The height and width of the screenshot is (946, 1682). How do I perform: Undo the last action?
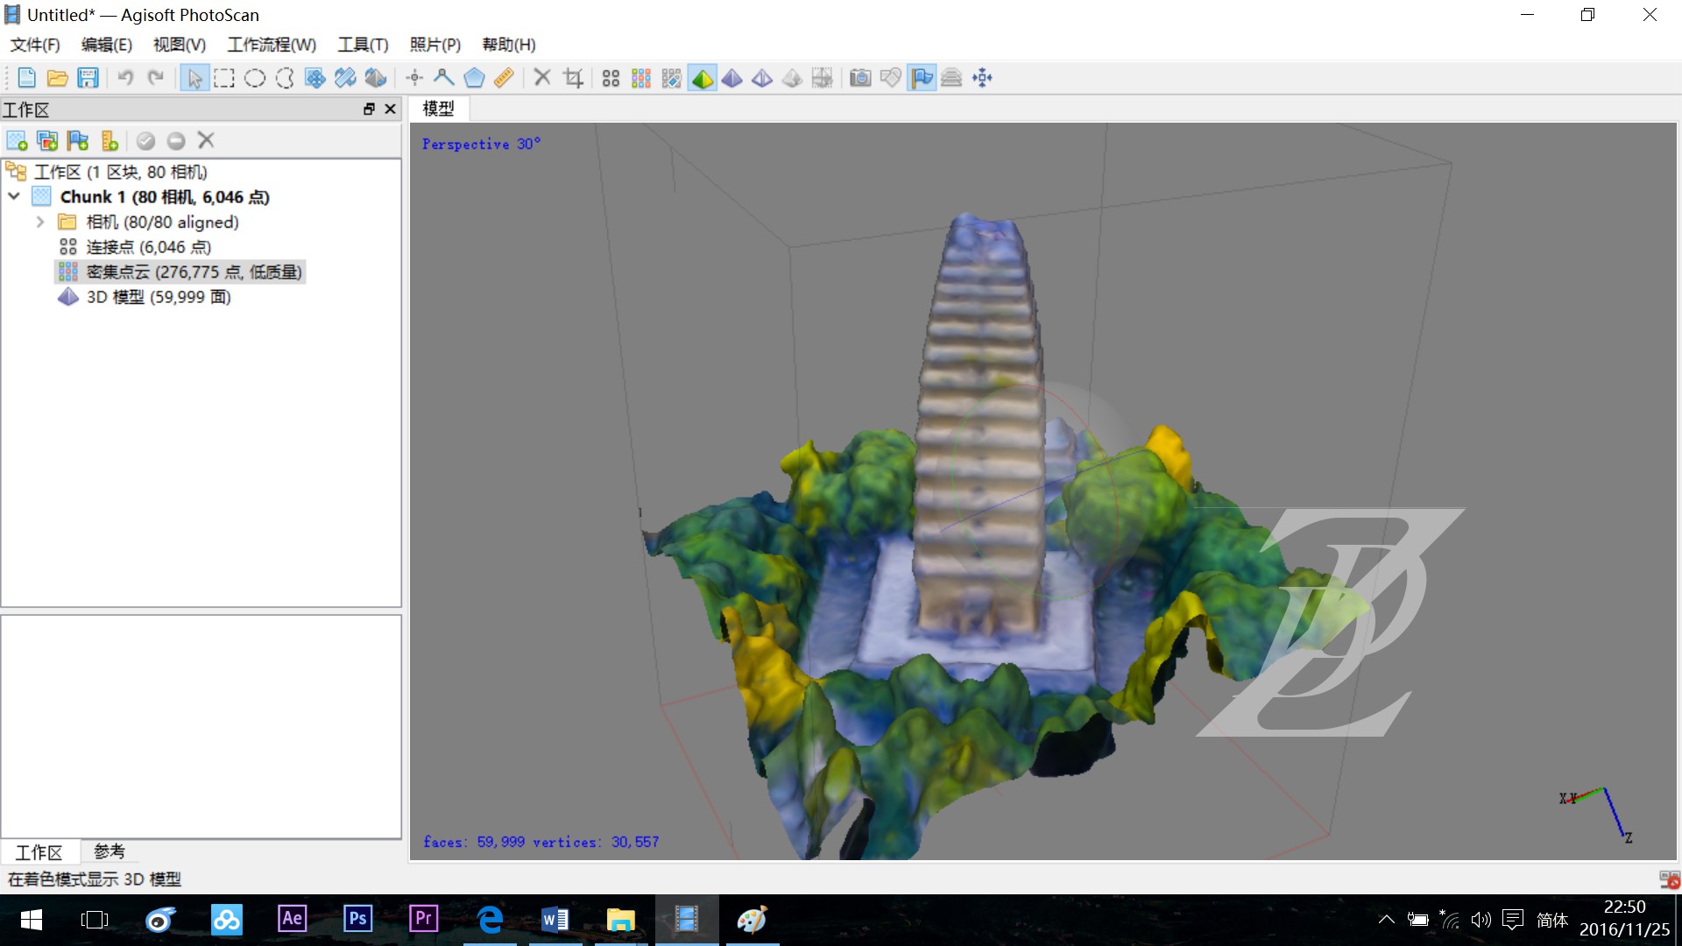point(126,78)
